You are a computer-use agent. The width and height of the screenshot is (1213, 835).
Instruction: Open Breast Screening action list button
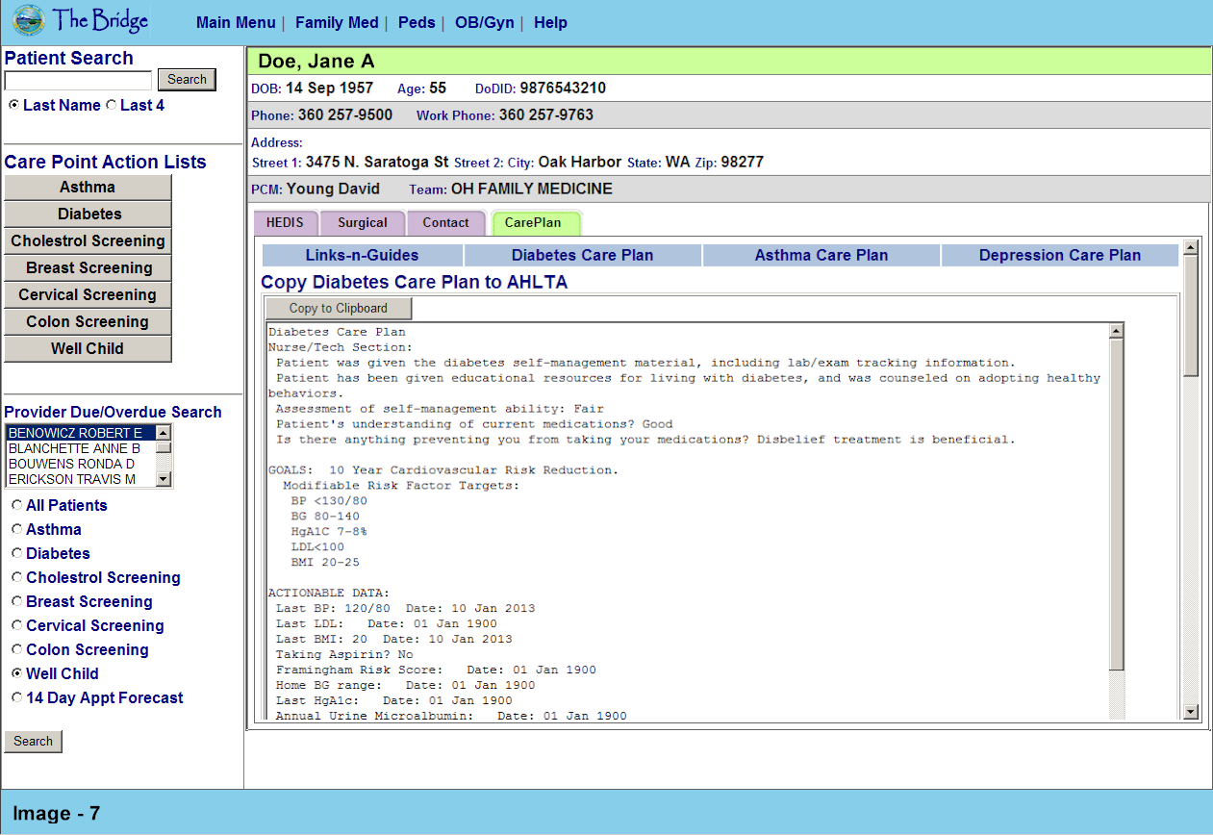coord(88,268)
